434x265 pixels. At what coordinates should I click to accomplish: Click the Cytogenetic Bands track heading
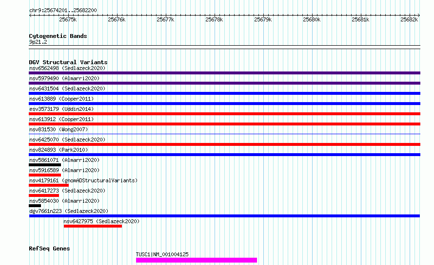[58, 36]
